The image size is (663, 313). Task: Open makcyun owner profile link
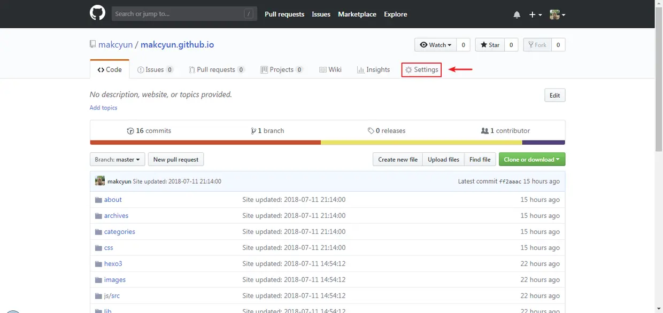115,45
